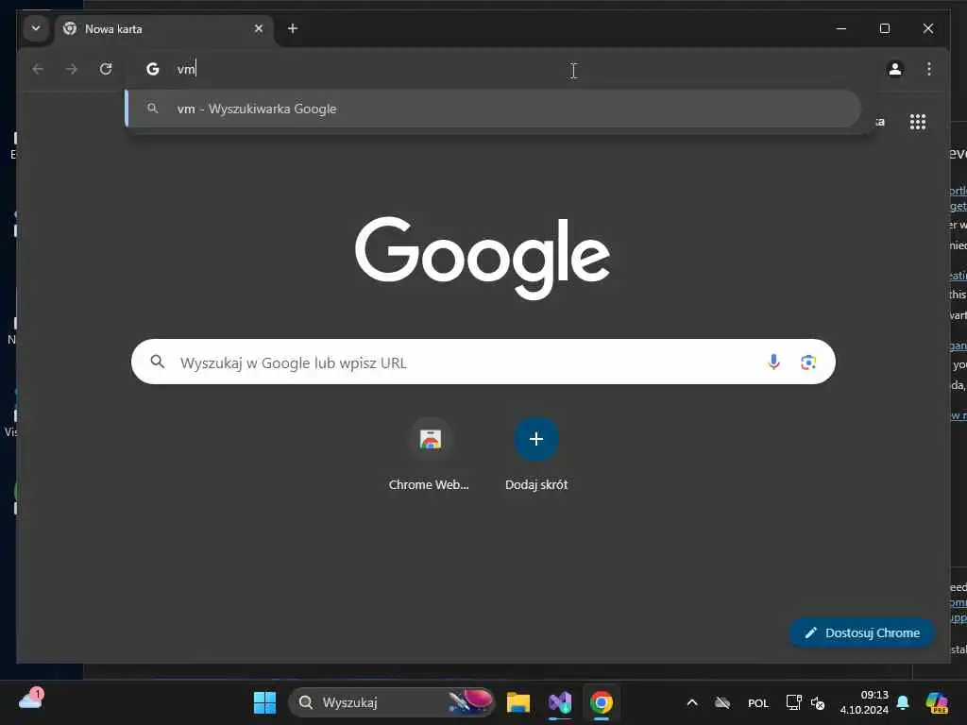Open the weather widget on the taskbar

point(31,700)
